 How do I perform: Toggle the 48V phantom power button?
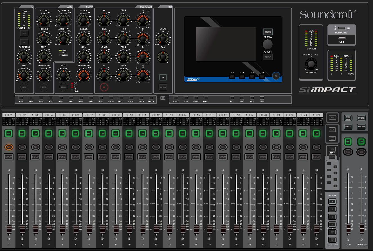(x=24, y=34)
